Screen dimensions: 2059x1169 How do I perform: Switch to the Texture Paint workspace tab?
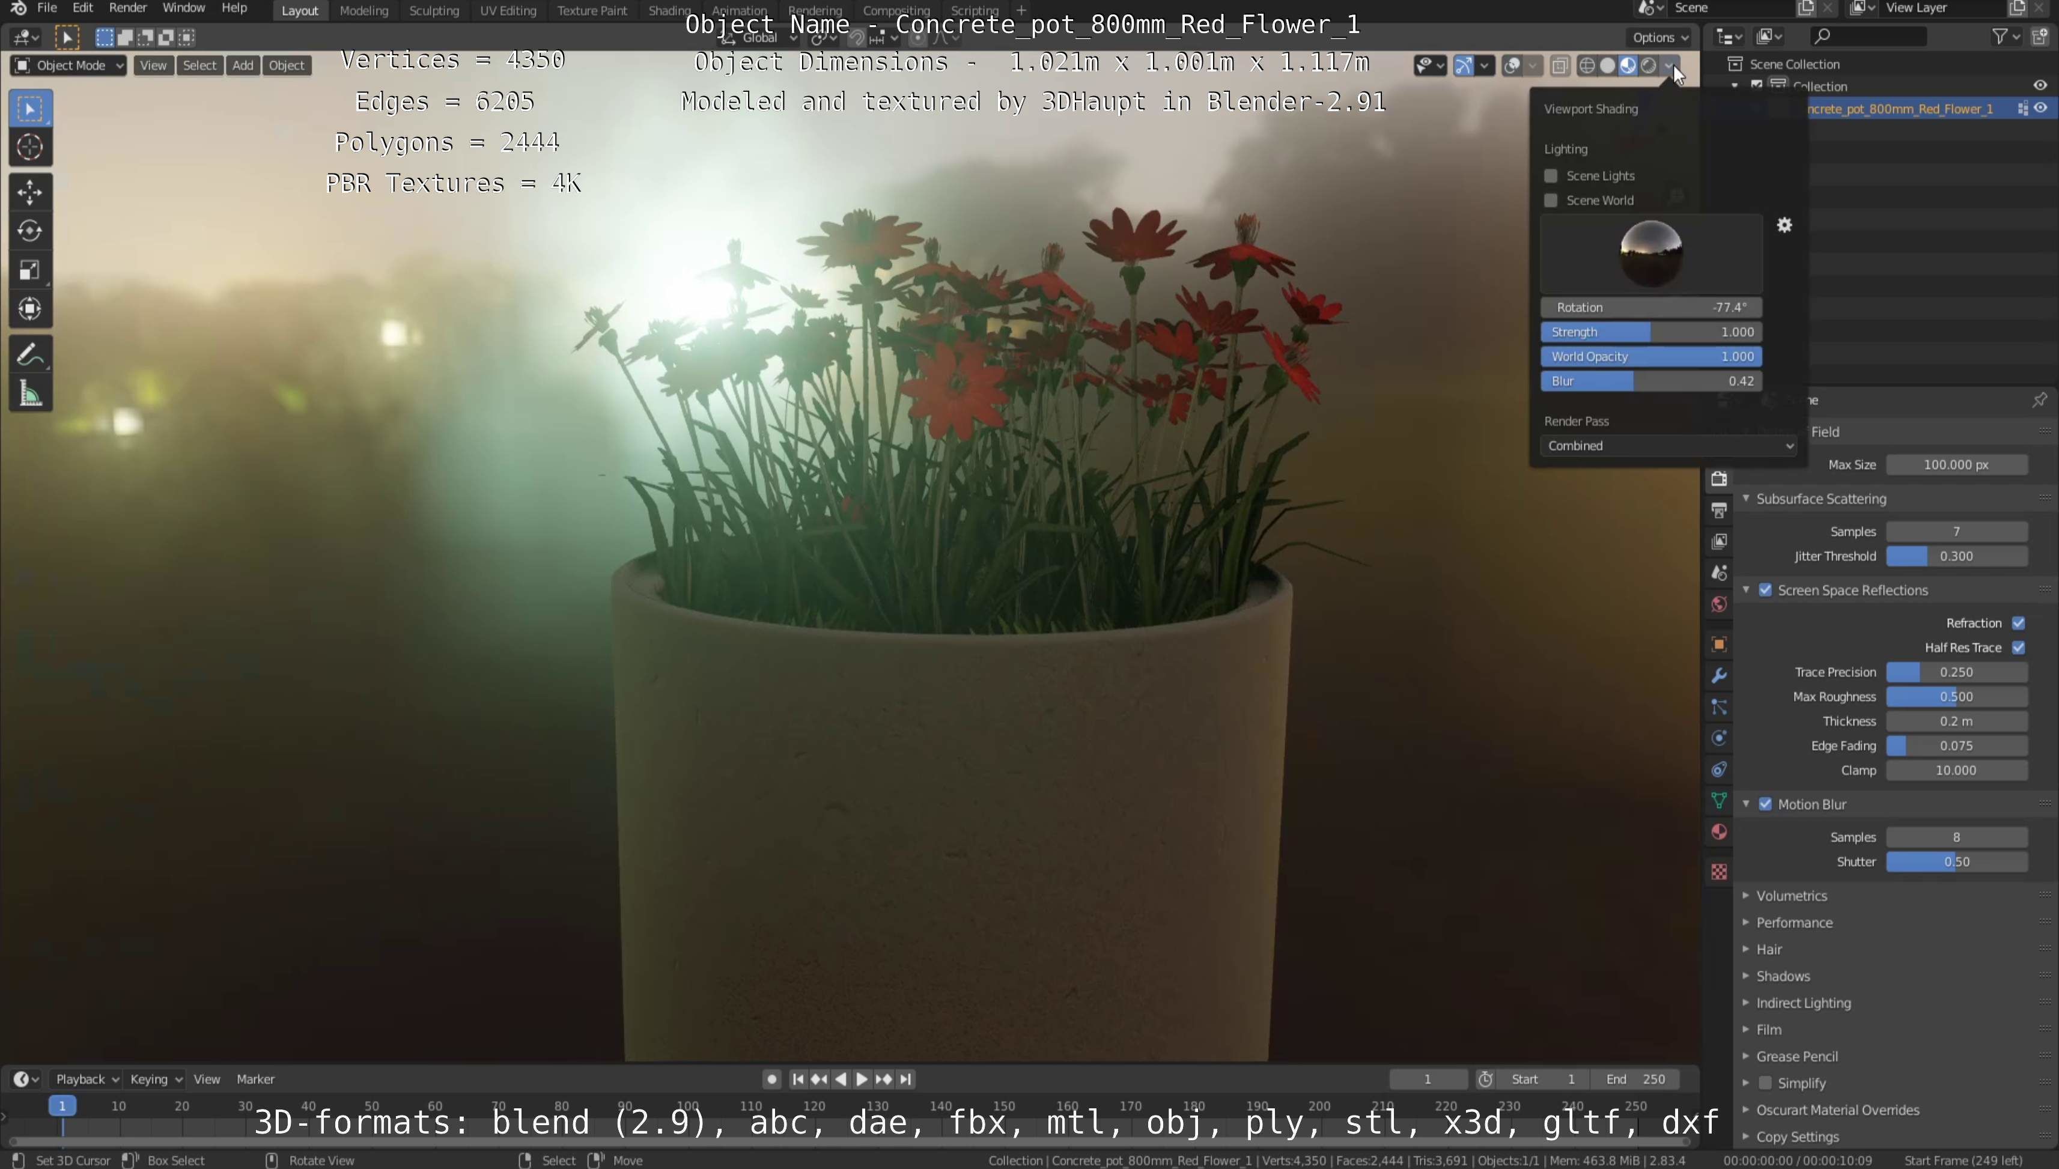(592, 10)
